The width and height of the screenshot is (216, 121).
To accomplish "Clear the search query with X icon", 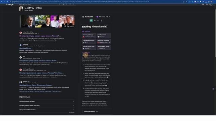I will (x=59, y=4).
